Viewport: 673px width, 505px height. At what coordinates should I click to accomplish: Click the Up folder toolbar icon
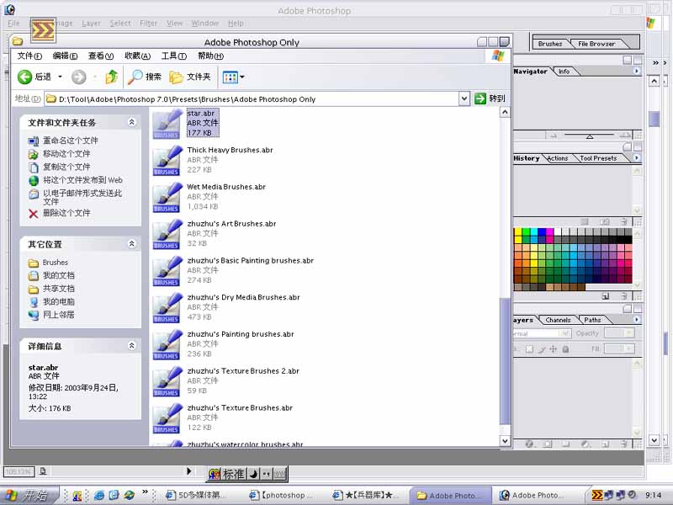point(112,77)
